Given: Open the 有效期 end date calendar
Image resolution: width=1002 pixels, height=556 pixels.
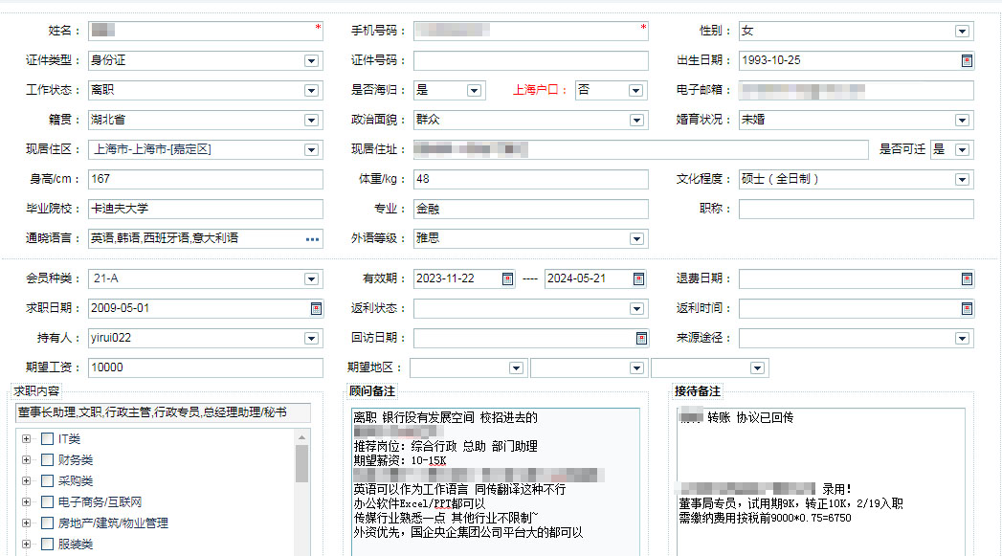Looking at the screenshot, I should 638,279.
